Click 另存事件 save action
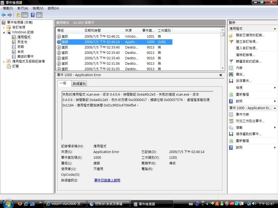Screen dimensions: 278x208 coord(243,81)
